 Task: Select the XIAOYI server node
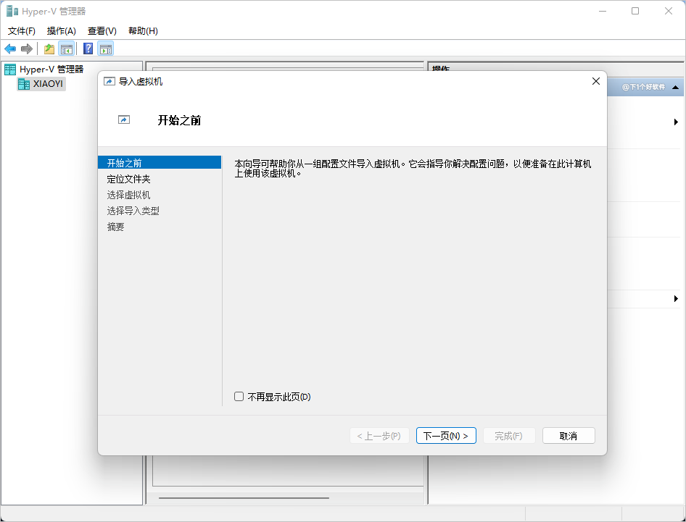point(41,83)
